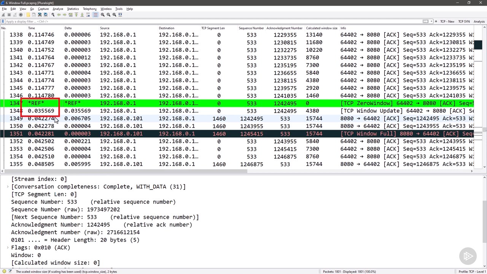This screenshot has height=274, width=487.
Task: Open capture options
Action: point(21,15)
